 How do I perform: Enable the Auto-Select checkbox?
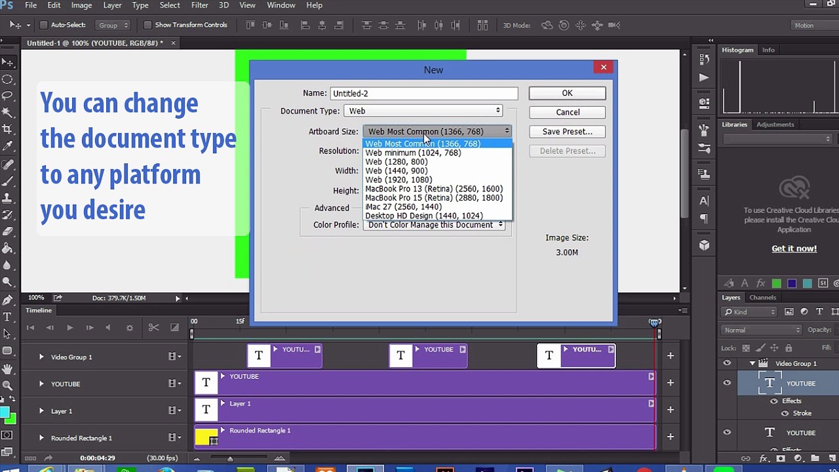click(x=44, y=25)
